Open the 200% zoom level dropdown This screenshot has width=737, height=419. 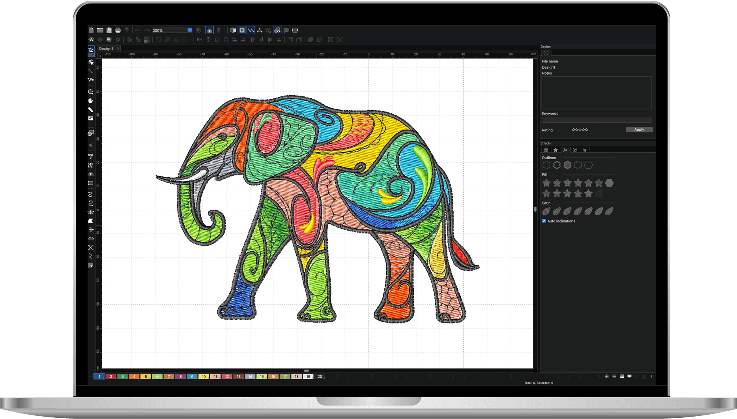pyautogui.click(x=189, y=30)
